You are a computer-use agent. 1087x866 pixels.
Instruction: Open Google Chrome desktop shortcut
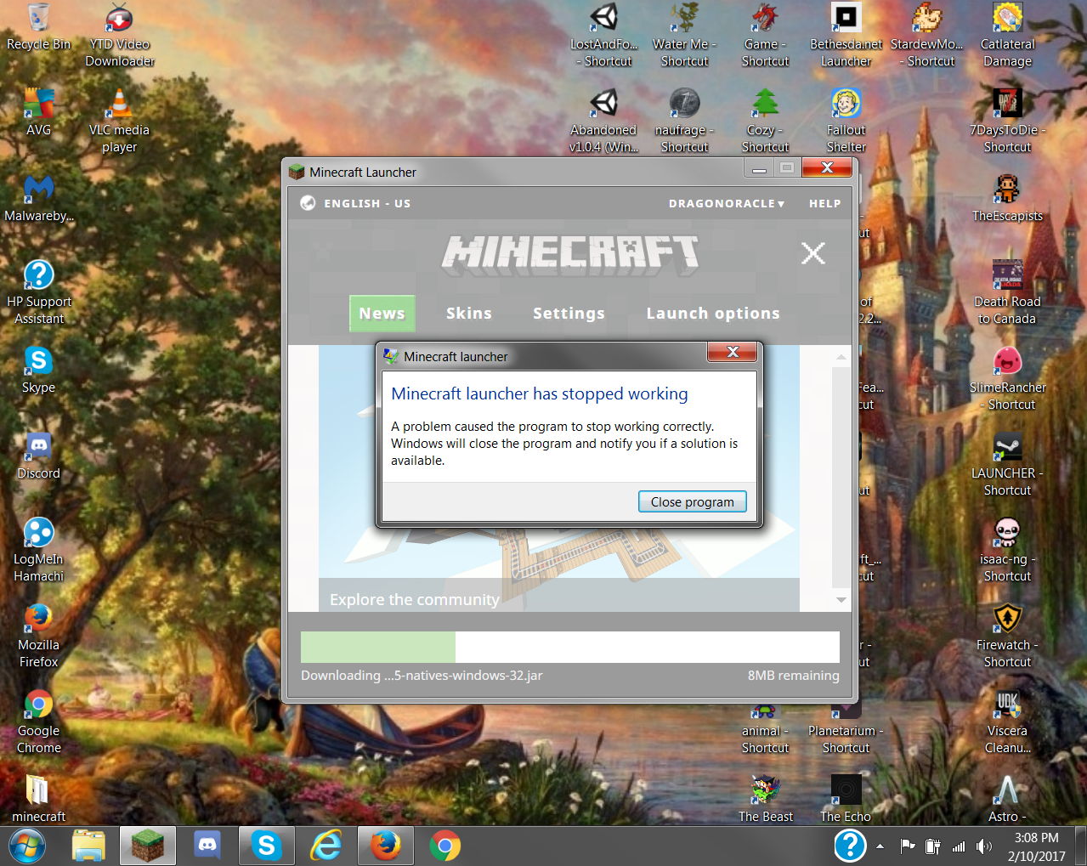[x=38, y=722]
